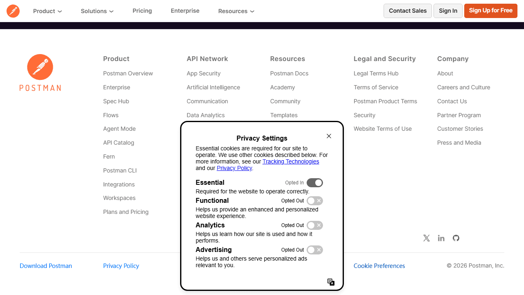Expand the Resources navigation dropdown
This screenshot has height=295, width=524.
pyautogui.click(x=236, y=11)
